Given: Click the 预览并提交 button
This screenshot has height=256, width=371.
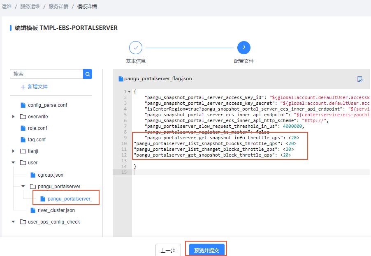Looking at the screenshot, I should 206,249.
